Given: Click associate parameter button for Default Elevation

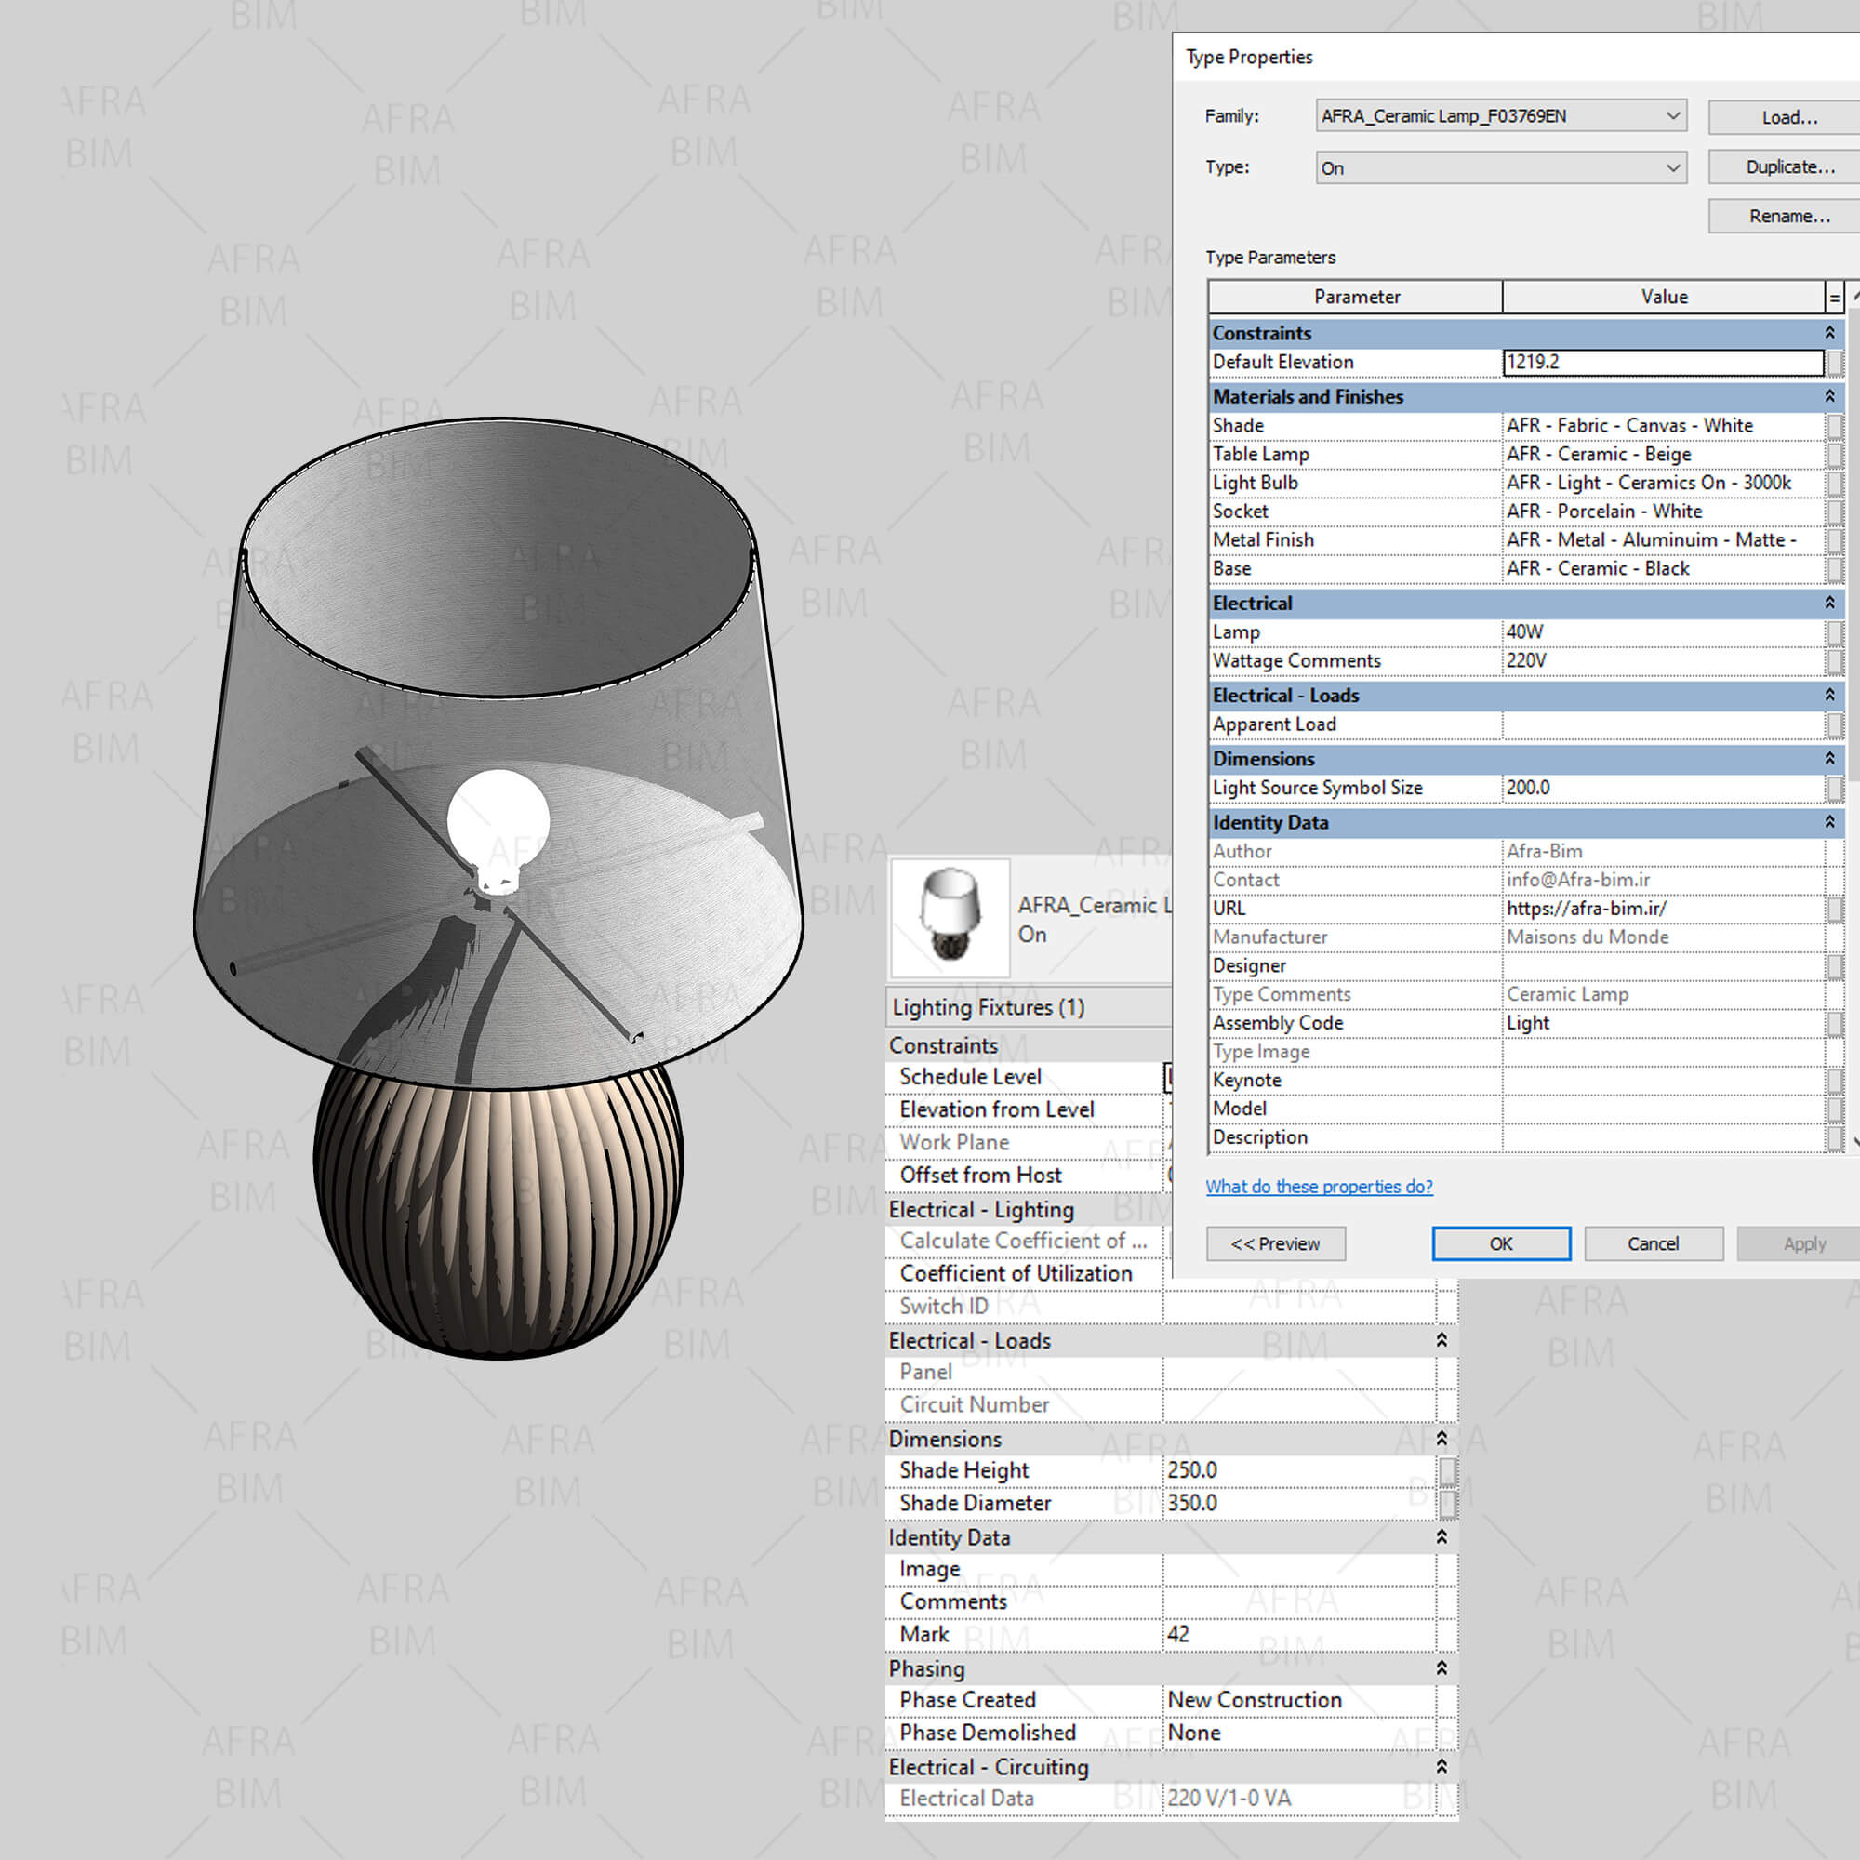Looking at the screenshot, I should (1835, 363).
